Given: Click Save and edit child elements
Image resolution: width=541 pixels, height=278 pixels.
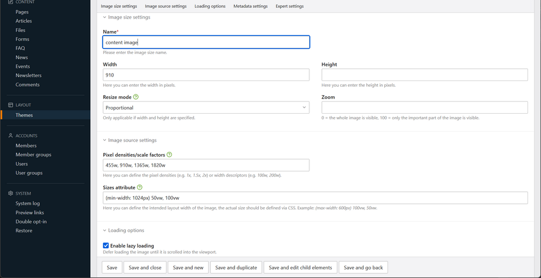Looking at the screenshot, I should 301,267.
